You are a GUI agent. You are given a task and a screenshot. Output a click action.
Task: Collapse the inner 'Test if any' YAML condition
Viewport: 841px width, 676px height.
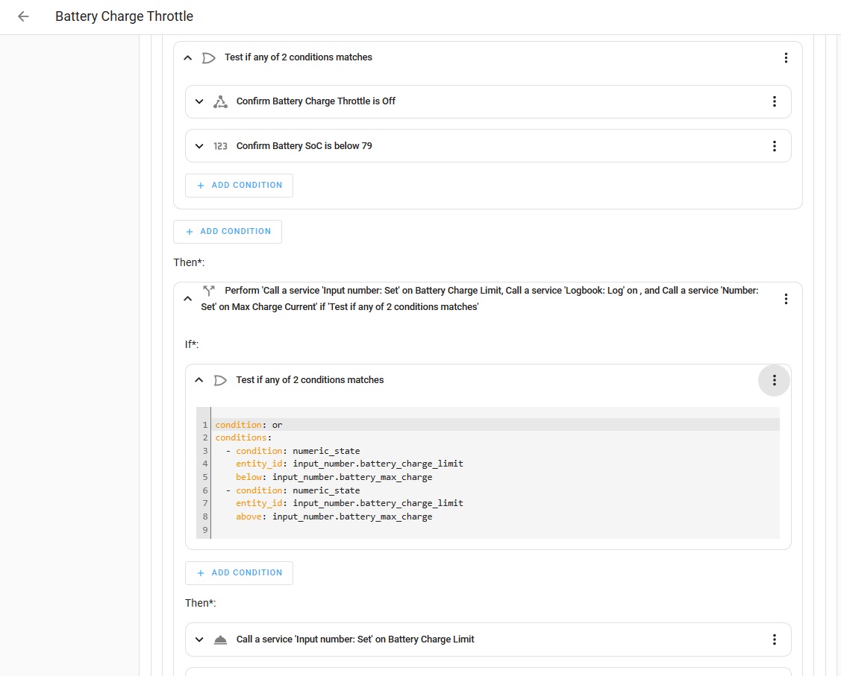pyautogui.click(x=199, y=380)
